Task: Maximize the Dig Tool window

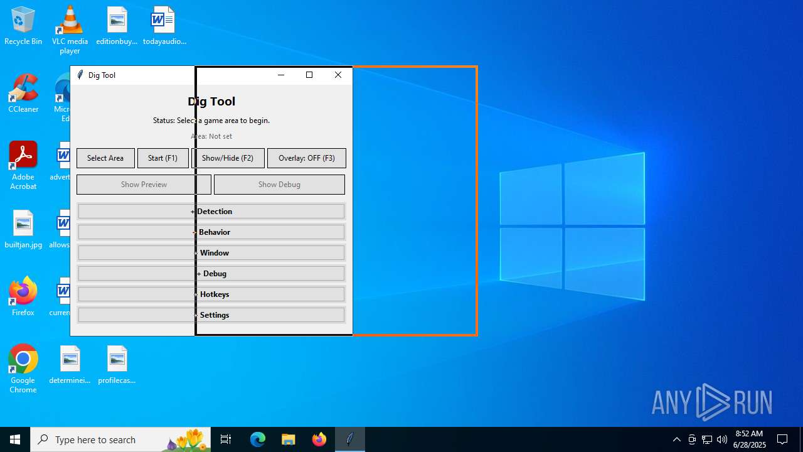Action: [309, 75]
